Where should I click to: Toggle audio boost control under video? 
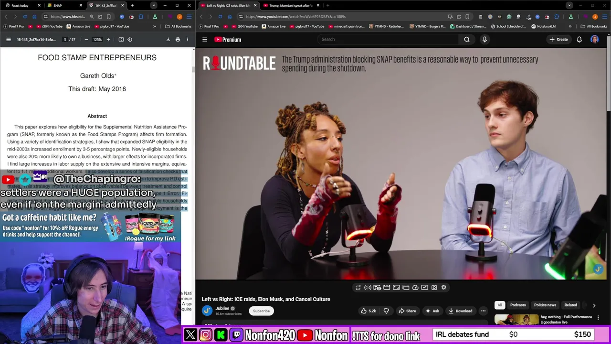pos(368,287)
